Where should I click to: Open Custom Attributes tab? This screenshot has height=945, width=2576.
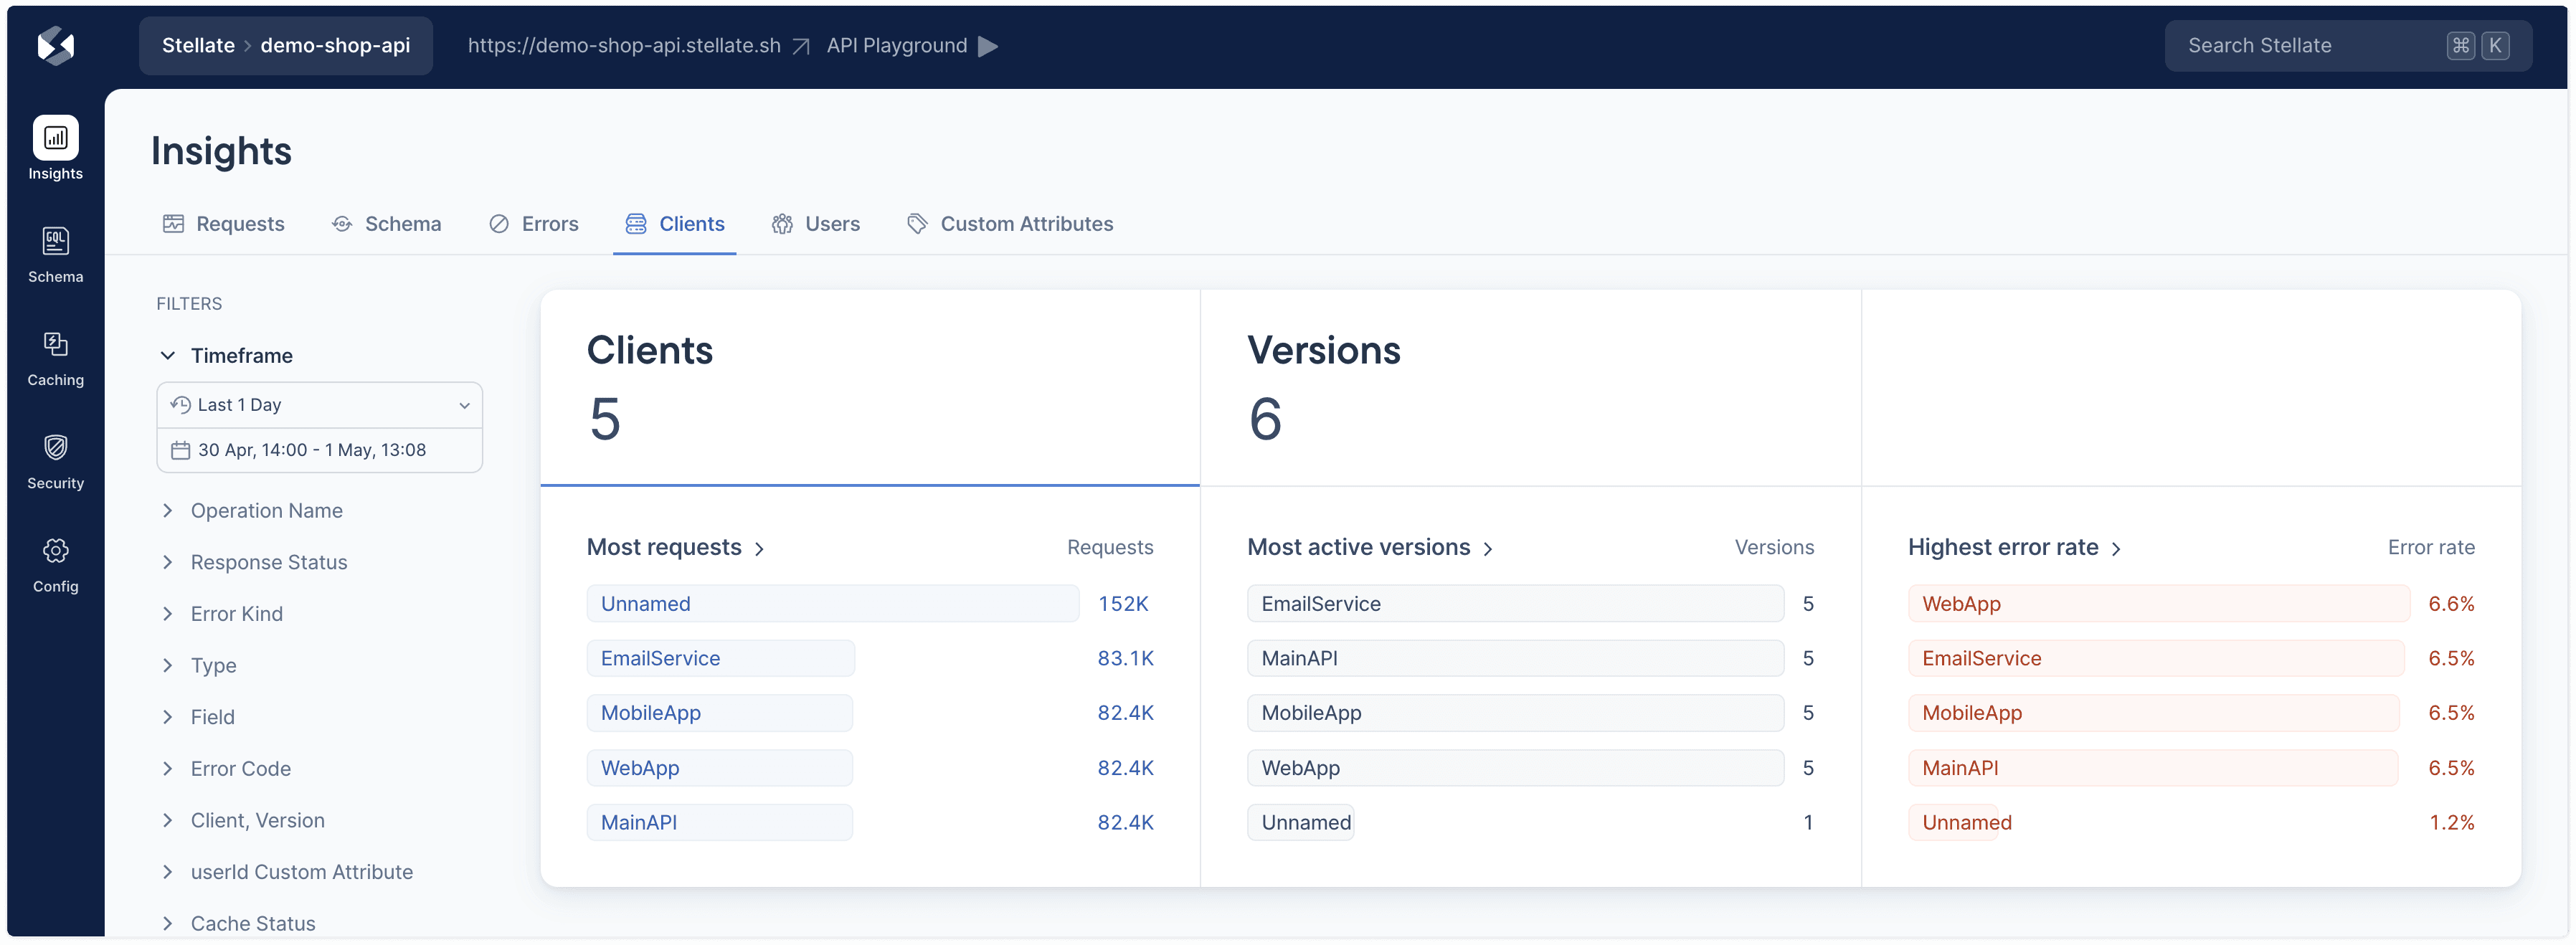click(1010, 224)
